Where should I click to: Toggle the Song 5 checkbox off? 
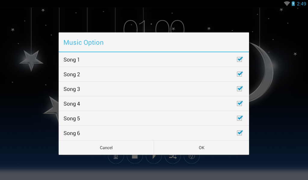240,118
